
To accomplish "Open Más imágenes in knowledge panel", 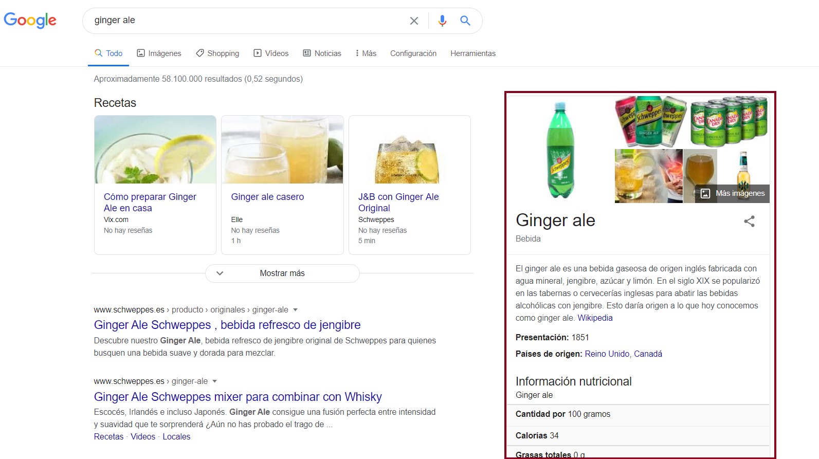I will click(733, 193).
